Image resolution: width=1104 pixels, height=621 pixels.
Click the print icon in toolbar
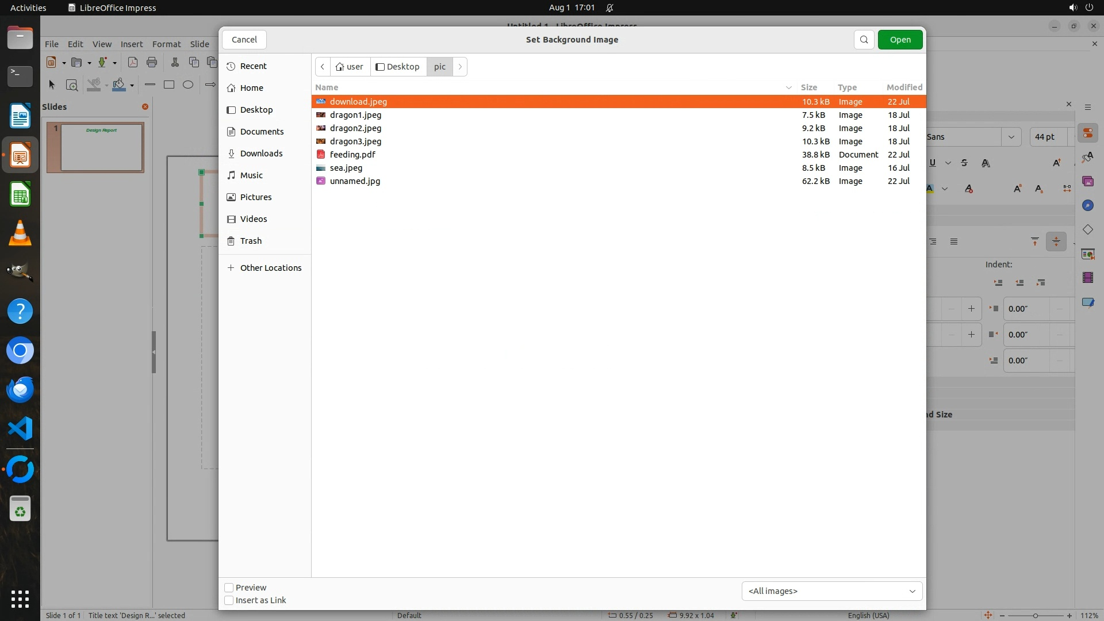(x=152, y=62)
